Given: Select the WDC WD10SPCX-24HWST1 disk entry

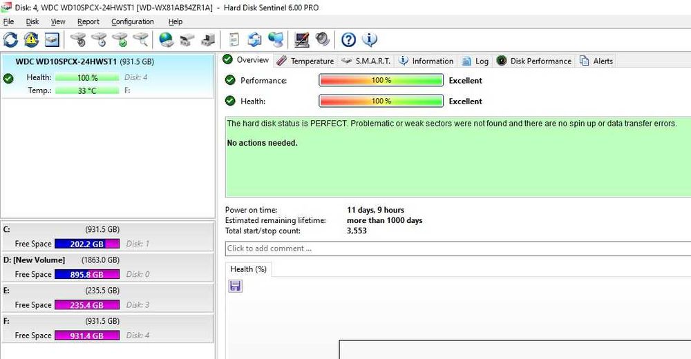Looking at the screenshot, I should [x=108, y=76].
